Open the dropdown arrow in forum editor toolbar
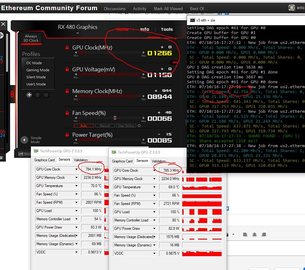The image size is (305, 270). (x=233, y=234)
